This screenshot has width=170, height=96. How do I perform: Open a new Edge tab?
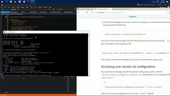pyautogui.click(x=131, y=9)
